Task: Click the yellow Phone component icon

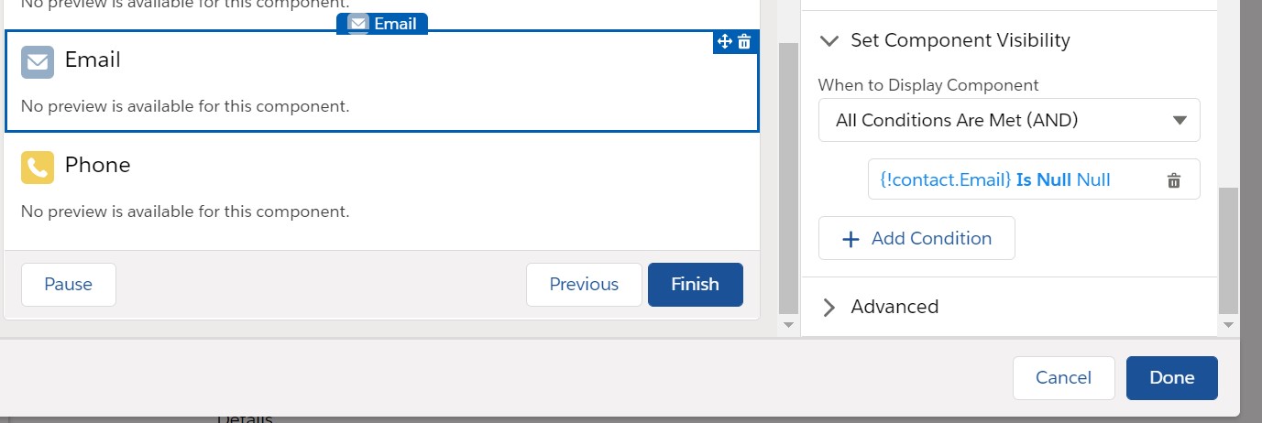Action: [x=38, y=167]
